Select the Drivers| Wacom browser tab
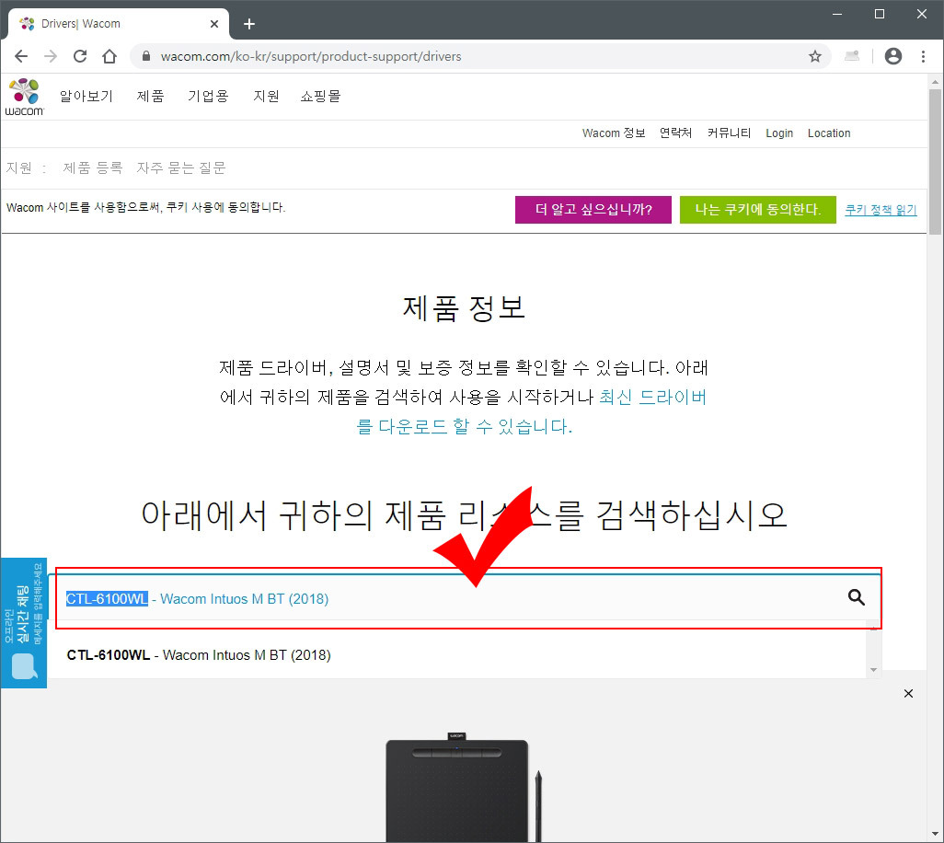This screenshot has width=944, height=843. tap(118, 24)
